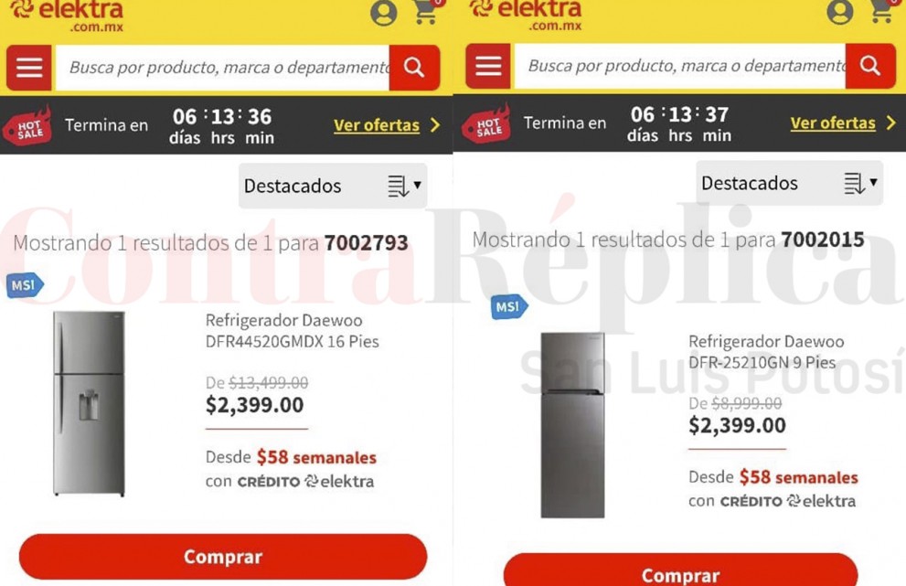The width and height of the screenshot is (906, 586).
Task: Open shopping cart icon in right header
Action: [882, 11]
